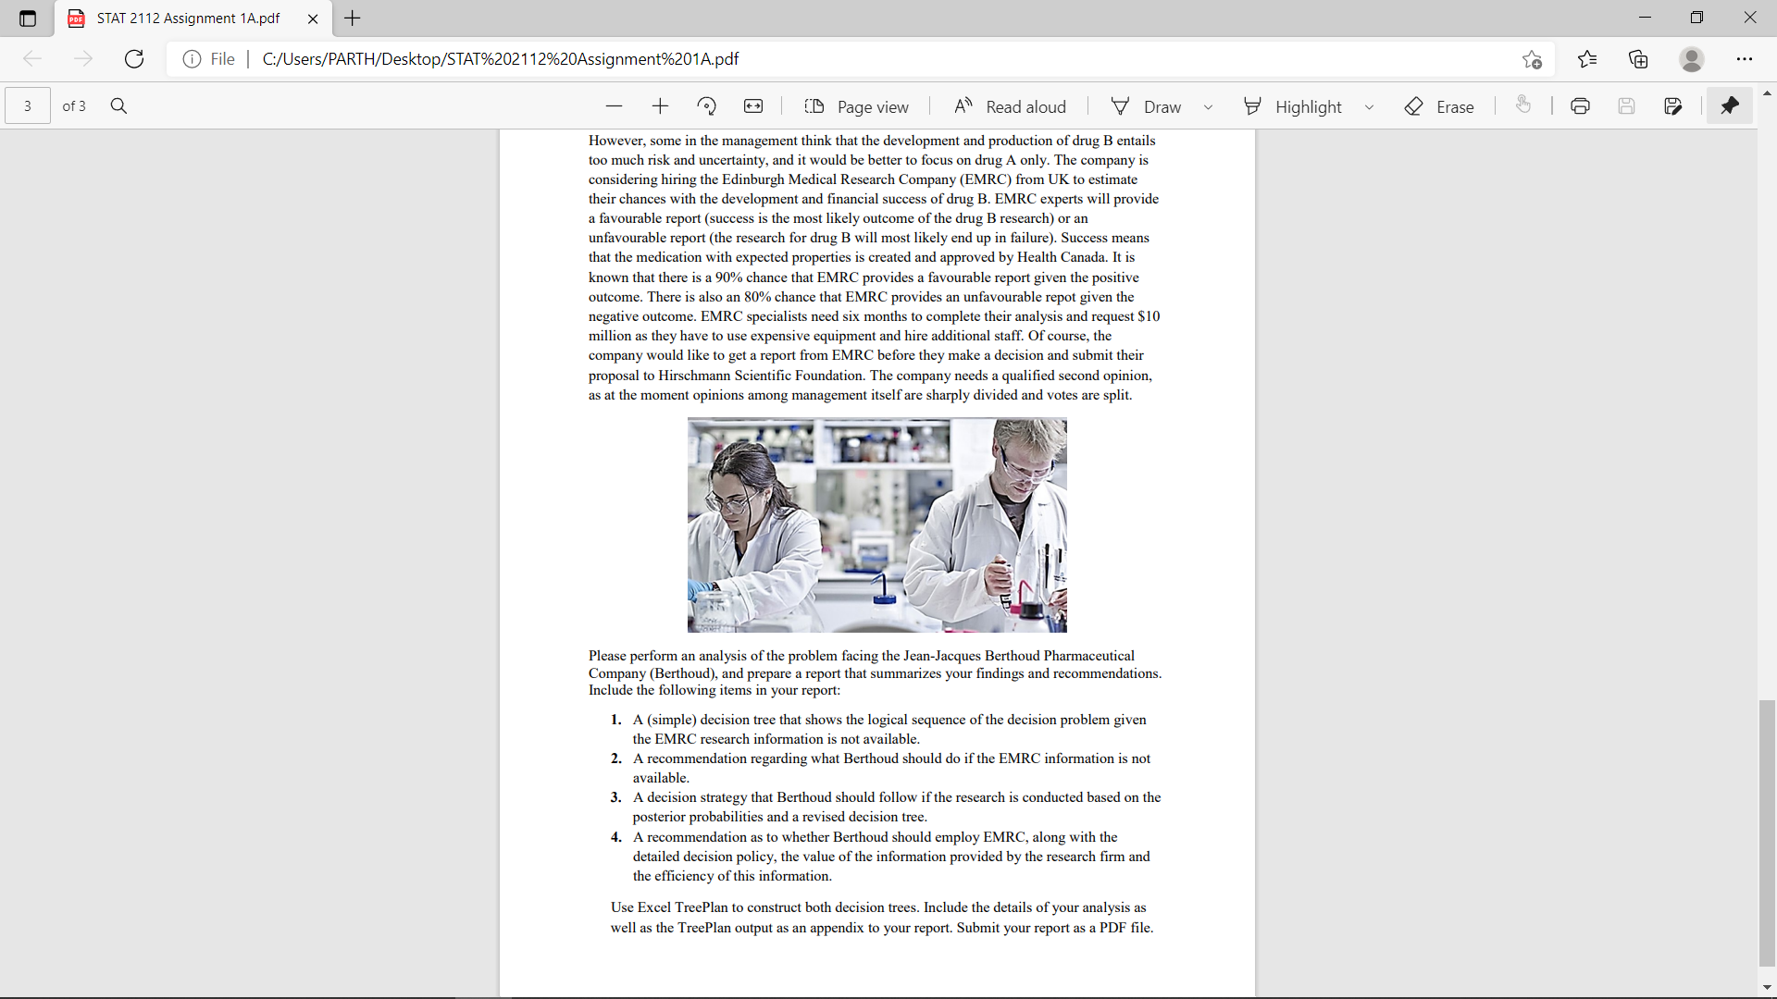Unpin the PDF toolbar
This screenshot has width=1777, height=999.
tap(1729, 106)
